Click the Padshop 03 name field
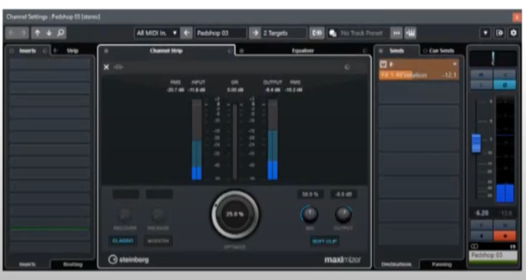The width and height of the screenshot is (526, 280). coord(221,33)
